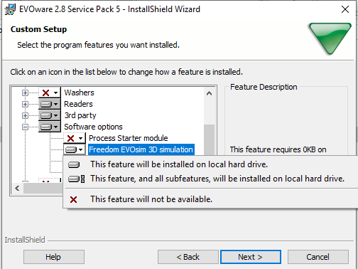
Task: Choose 'This feature will be installed on local hard drive'
Action: 179,164
